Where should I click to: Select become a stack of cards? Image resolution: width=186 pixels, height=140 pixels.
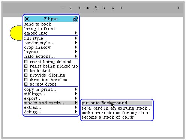117,117
